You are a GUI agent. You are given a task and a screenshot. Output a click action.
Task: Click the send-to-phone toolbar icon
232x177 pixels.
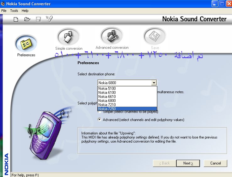(49, 19)
